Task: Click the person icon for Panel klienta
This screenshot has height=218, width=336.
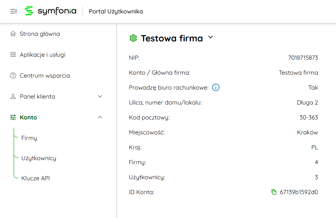Action: point(13,97)
